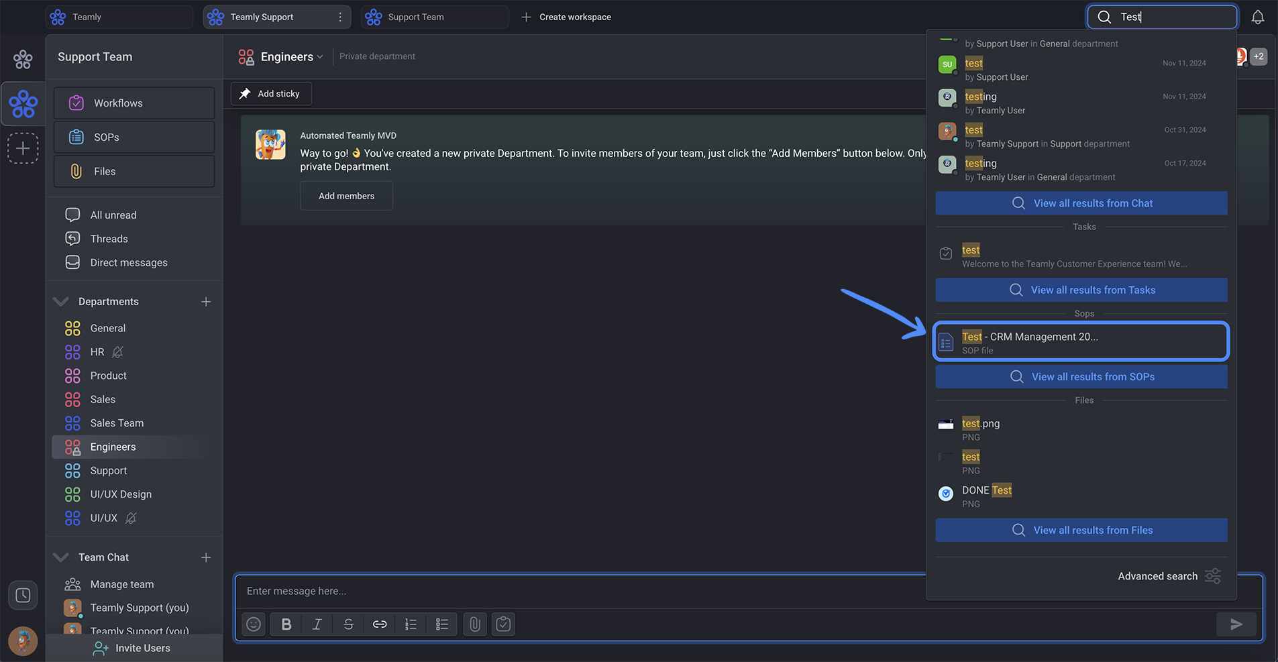Viewport: 1278px width, 662px height.
Task: Insert a link via the link icon
Action: (380, 624)
